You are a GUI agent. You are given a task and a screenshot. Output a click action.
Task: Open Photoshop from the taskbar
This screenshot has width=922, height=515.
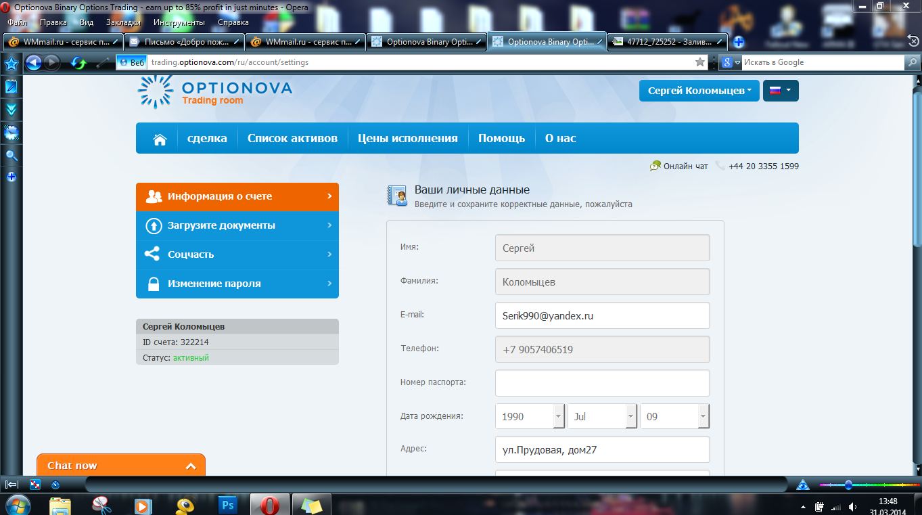tap(228, 505)
